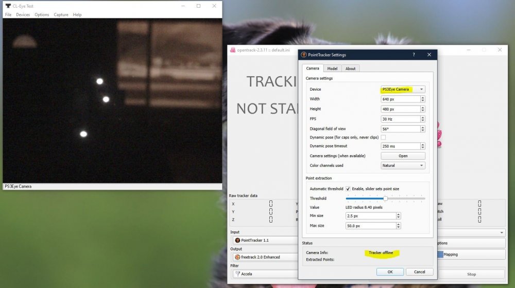The height and width of the screenshot is (288, 515).
Task: Open the Help menu in CL-Eye Test
Action: [x=77, y=15]
